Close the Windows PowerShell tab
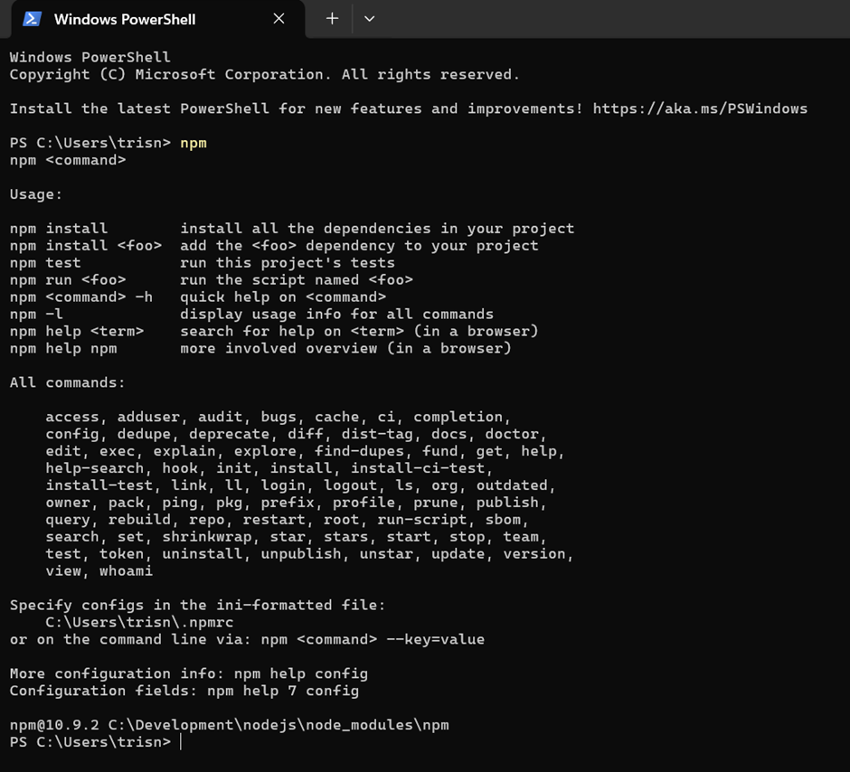Screen dimensions: 850x772 279,19
